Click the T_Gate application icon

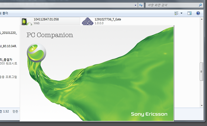(x=87, y=21)
